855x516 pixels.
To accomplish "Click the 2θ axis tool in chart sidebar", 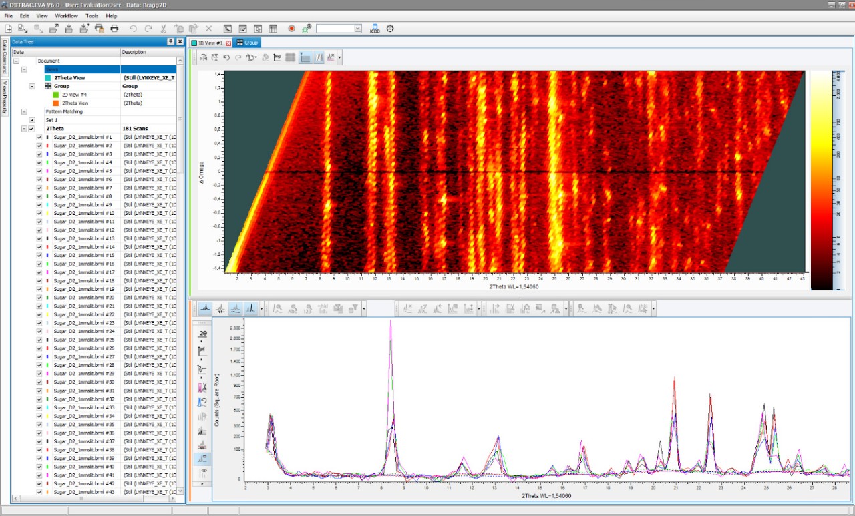I will click(x=203, y=333).
